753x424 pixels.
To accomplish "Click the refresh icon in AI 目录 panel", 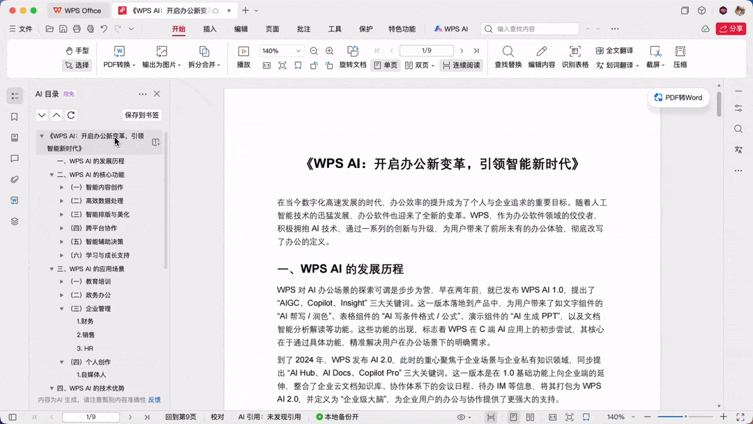I will coord(71,115).
